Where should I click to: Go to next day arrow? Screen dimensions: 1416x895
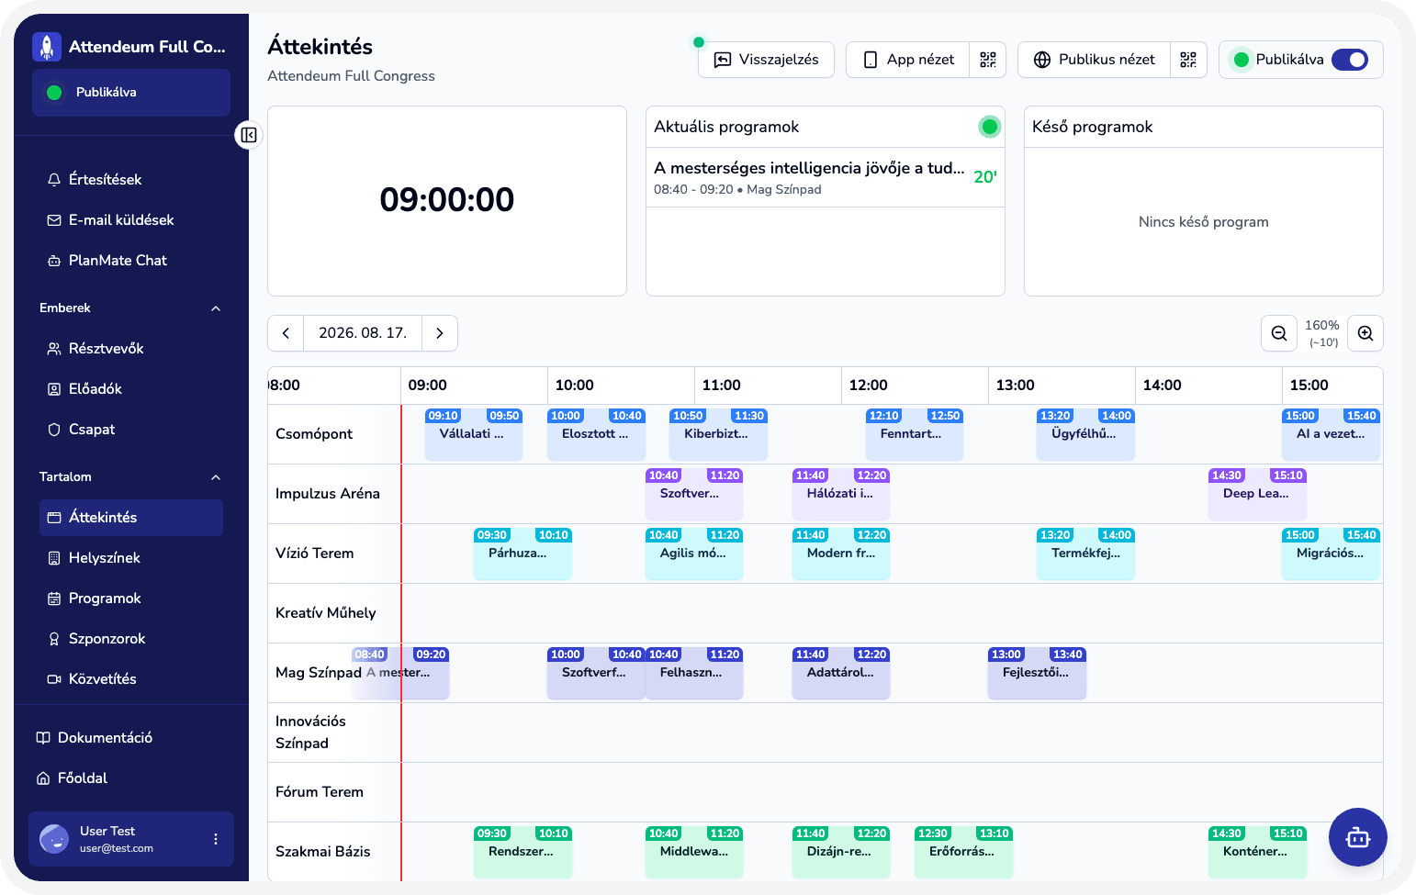(x=440, y=333)
